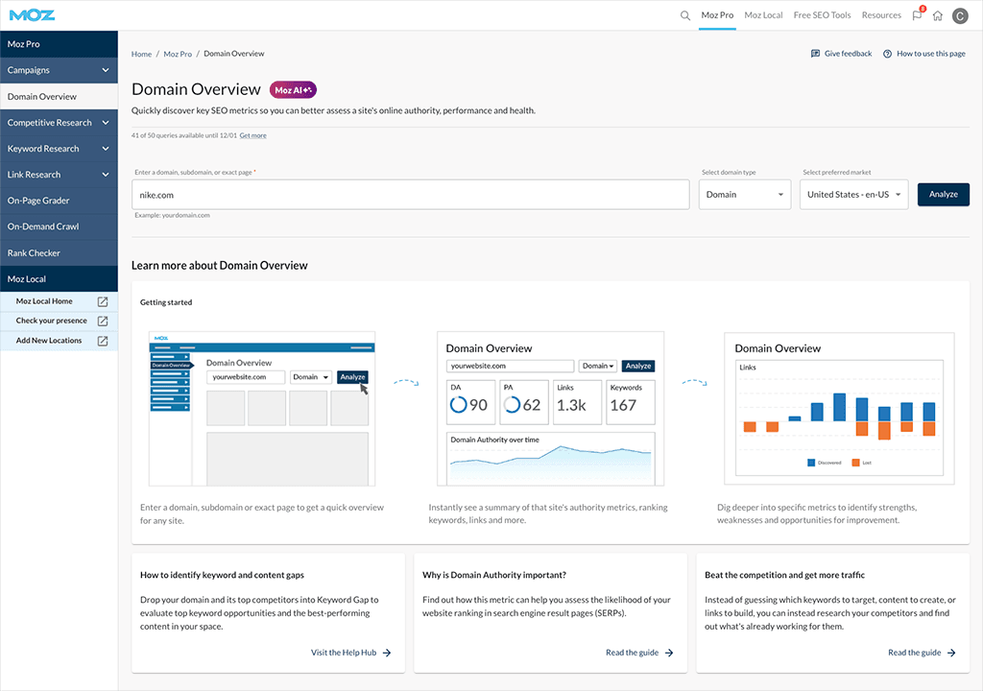Click How to use this page link
Viewport: 983px width, 691px height.
[930, 54]
